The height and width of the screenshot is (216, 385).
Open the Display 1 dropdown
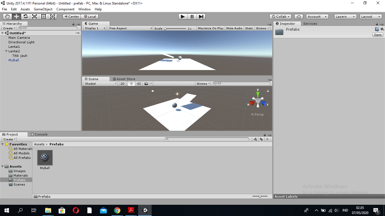[95, 28]
